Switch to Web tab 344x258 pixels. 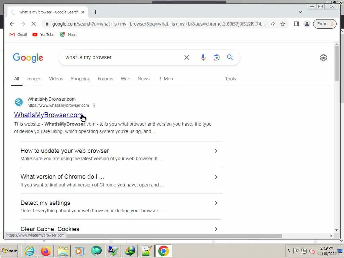pyautogui.click(x=126, y=79)
